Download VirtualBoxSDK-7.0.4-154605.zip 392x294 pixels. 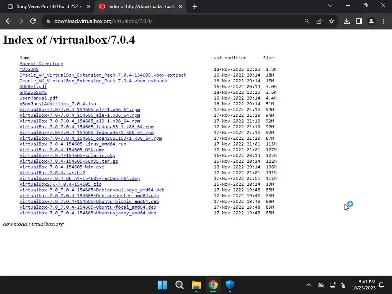(60, 184)
